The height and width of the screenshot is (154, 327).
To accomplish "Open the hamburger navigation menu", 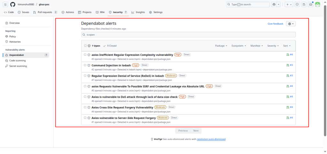I will (5, 4).
